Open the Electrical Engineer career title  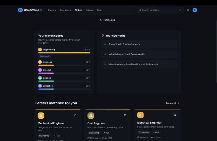149,123
